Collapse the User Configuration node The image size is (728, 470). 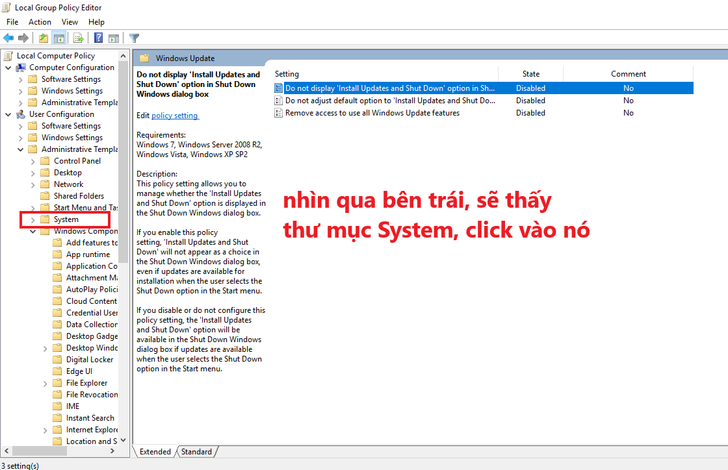(8, 114)
